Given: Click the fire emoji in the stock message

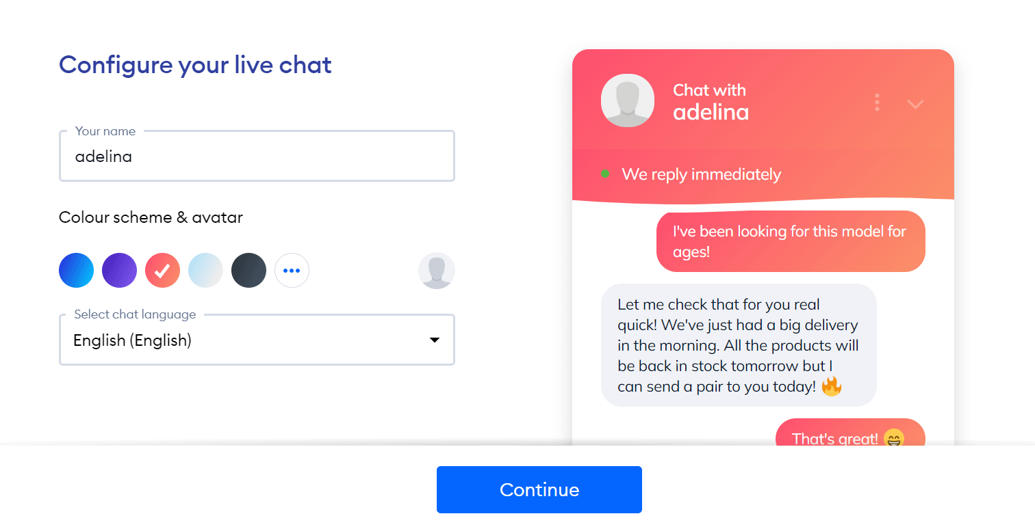Looking at the screenshot, I should coord(833,386).
